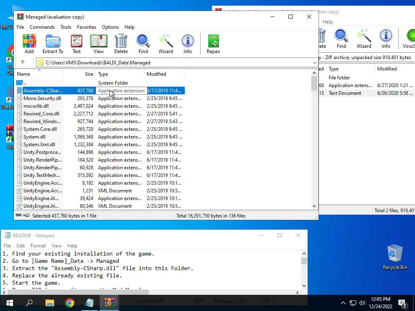The height and width of the screenshot is (311, 415).
Task: Select File folder row in background window
Action: click(367, 77)
